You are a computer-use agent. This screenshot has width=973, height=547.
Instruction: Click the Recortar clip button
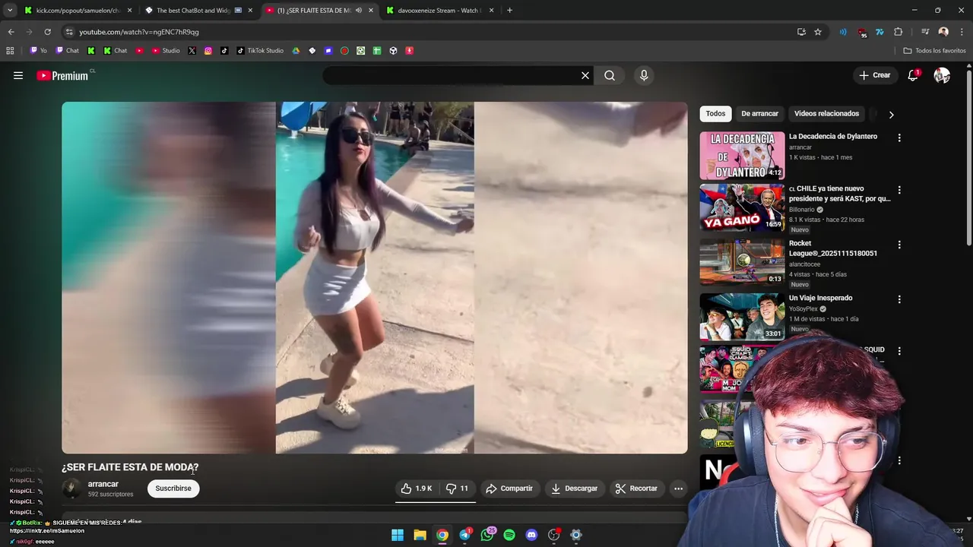click(636, 489)
